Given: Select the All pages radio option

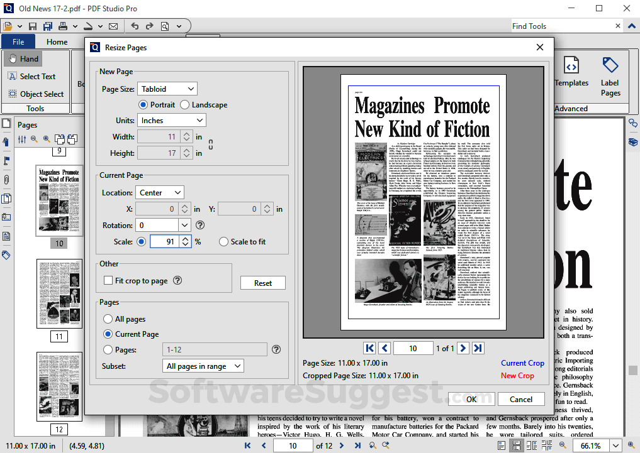Looking at the screenshot, I should [109, 319].
